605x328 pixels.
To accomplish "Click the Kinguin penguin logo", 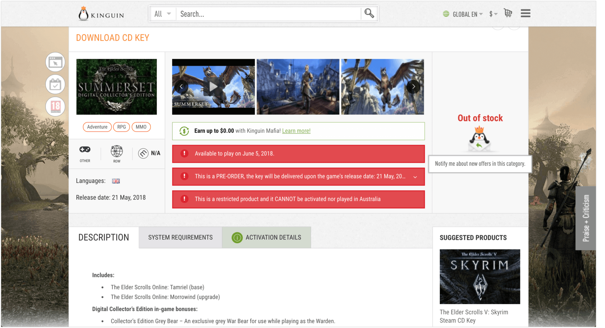I will (101, 14).
